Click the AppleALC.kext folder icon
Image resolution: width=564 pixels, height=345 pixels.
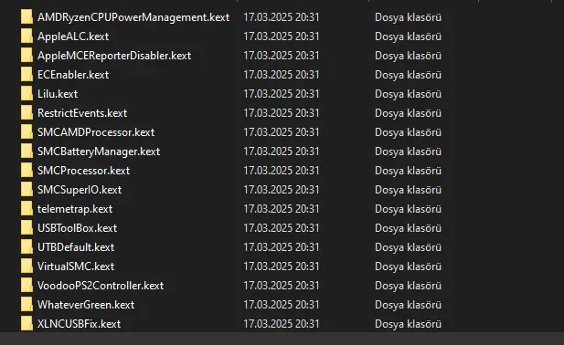(27, 36)
